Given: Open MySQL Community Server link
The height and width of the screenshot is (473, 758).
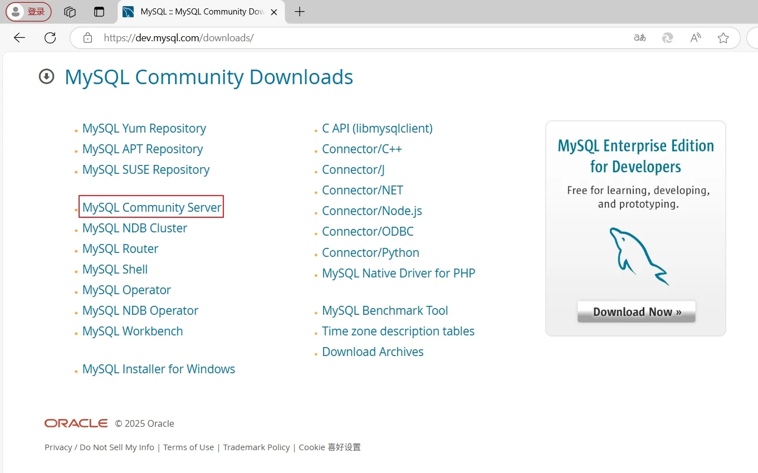Looking at the screenshot, I should tap(152, 207).
